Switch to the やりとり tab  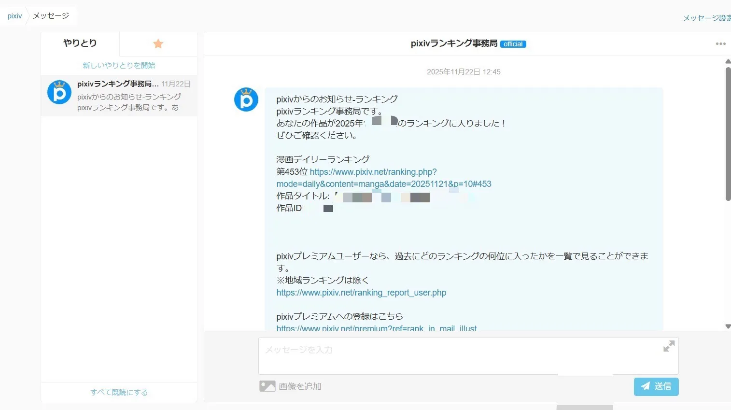80,43
